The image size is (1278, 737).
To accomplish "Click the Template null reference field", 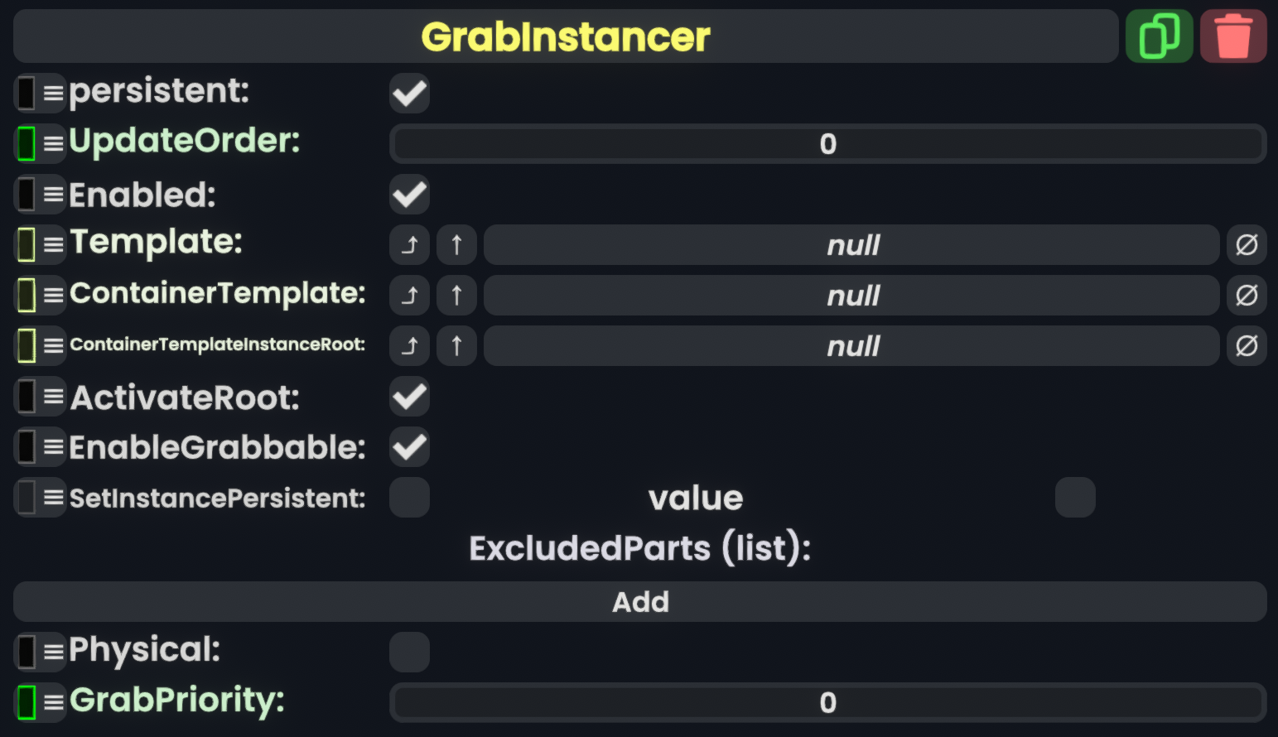I will (x=851, y=245).
